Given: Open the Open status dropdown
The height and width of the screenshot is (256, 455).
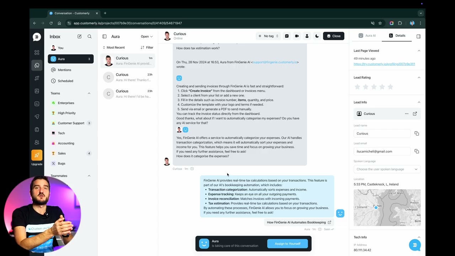Looking at the screenshot, I should pos(146,37).
